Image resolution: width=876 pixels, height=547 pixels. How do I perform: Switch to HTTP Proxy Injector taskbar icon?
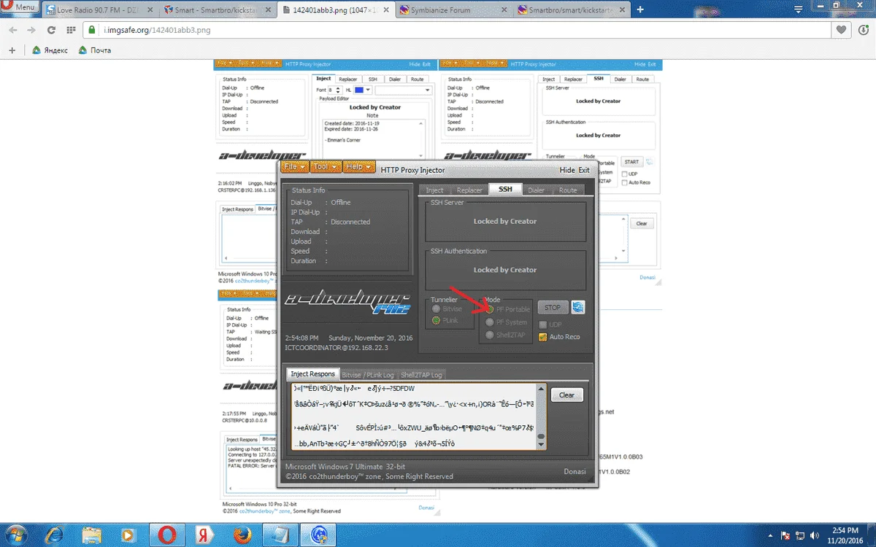tap(318, 535)
